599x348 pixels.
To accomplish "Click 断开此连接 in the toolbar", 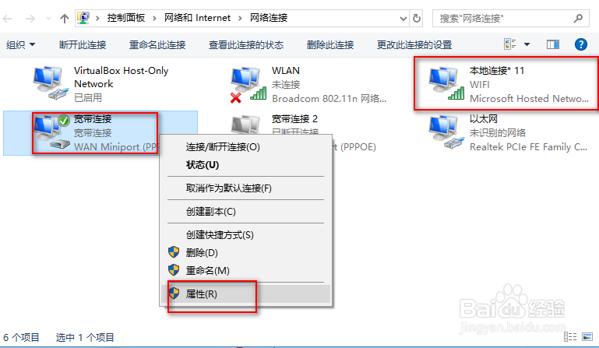I will (83, 44).
